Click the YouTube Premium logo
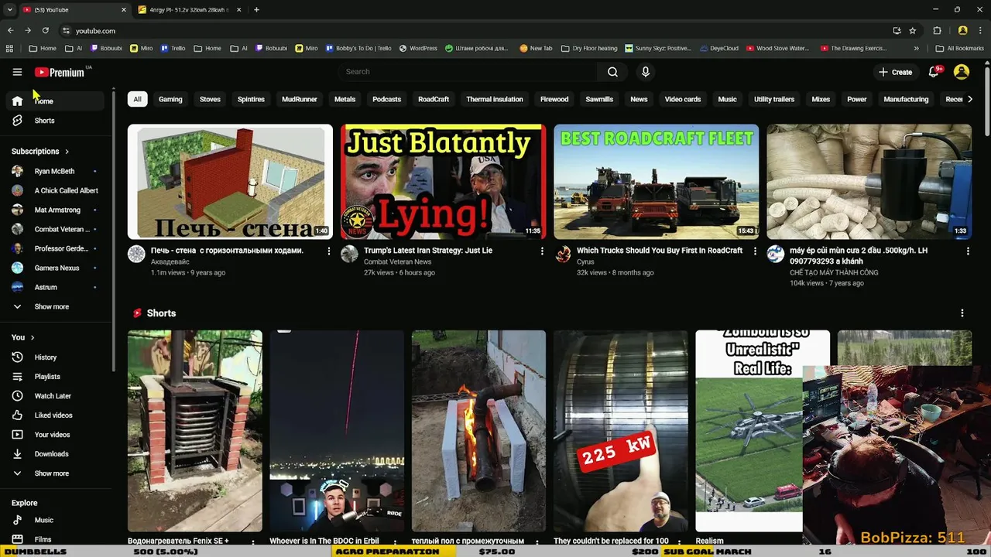Screen dimensions: 991x557 click(60, 72)
